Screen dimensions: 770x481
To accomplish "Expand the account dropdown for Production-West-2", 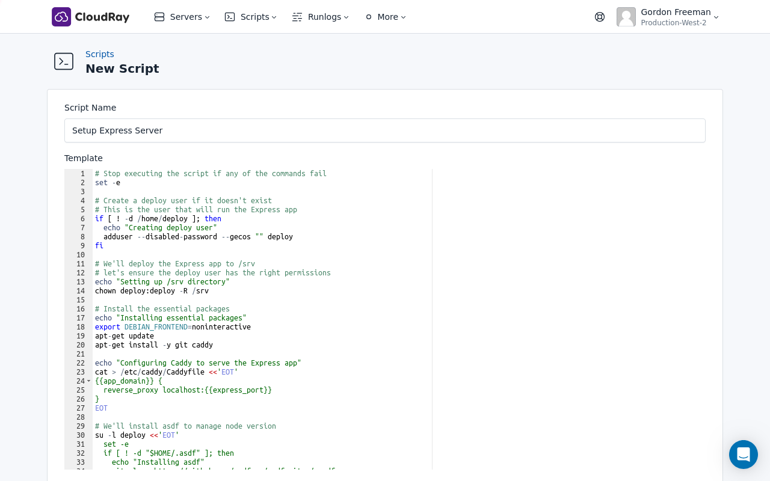I will 716,17.
